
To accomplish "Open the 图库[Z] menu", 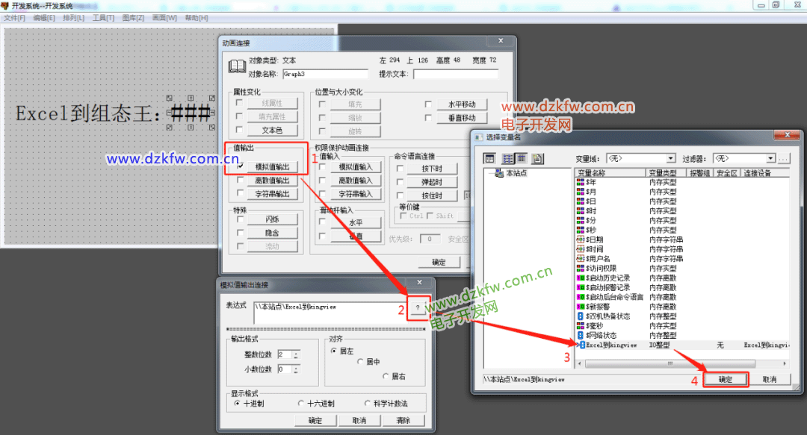I will click(133, 17).
